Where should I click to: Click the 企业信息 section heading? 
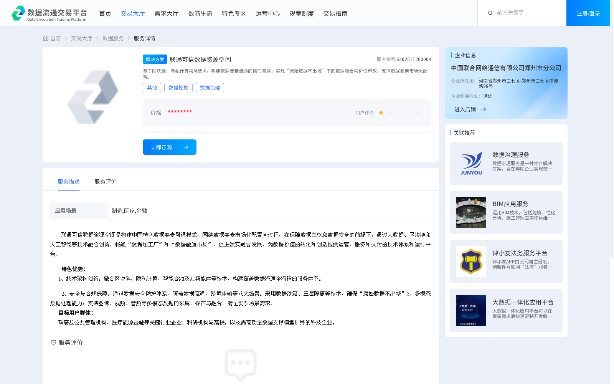(x=465, y=55)
